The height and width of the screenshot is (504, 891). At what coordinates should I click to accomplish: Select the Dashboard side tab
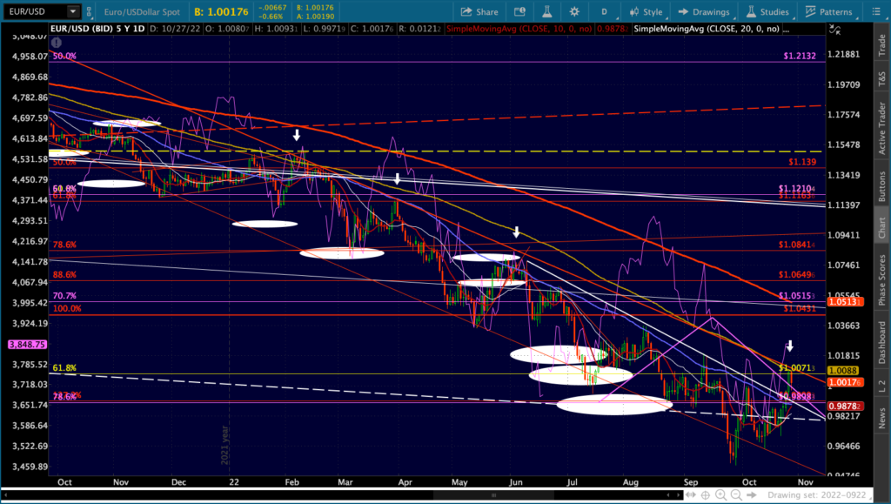click(x=882, y=342)
